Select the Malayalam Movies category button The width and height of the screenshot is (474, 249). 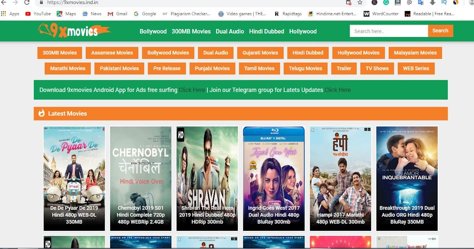pyautogui.click(x=415, y=53)
